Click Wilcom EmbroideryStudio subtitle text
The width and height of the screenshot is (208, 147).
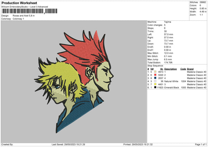(x=25, y=7)
